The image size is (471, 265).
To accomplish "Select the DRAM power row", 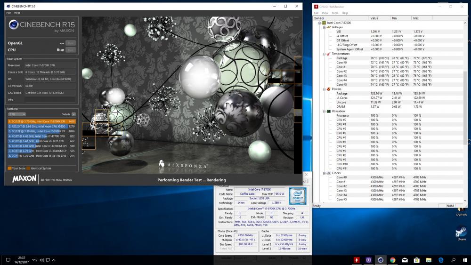I will (x=388, y=106).
